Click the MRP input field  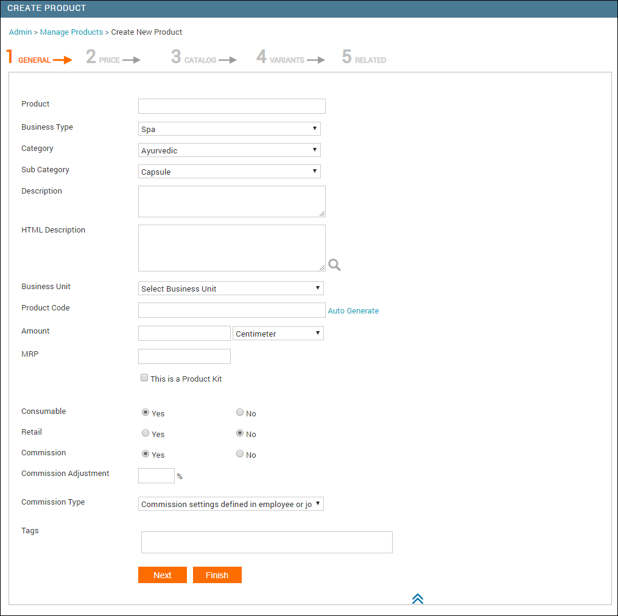(x=184, y=356)
